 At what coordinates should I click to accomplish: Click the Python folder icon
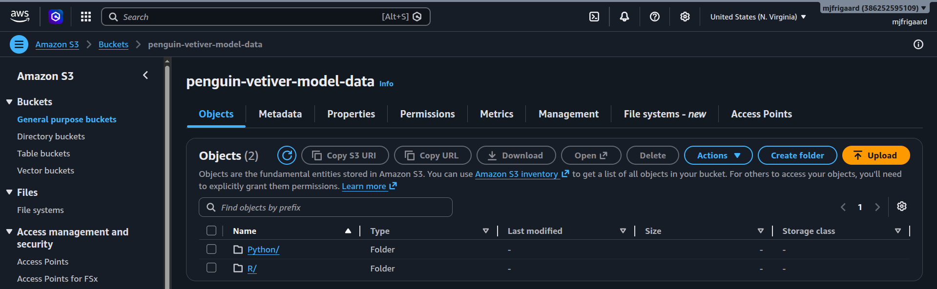(x=238, y=250)
